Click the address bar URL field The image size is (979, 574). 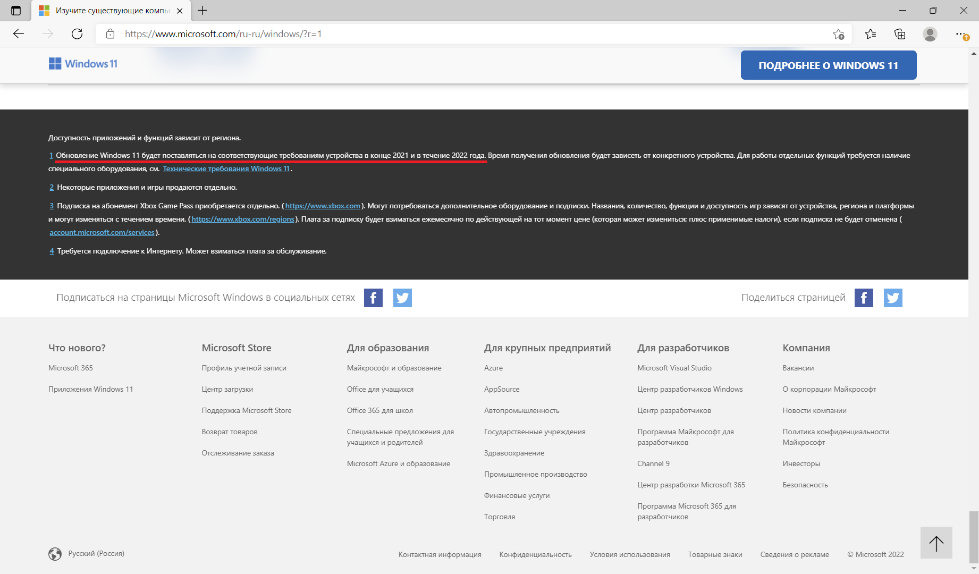(x=473, y=34)
